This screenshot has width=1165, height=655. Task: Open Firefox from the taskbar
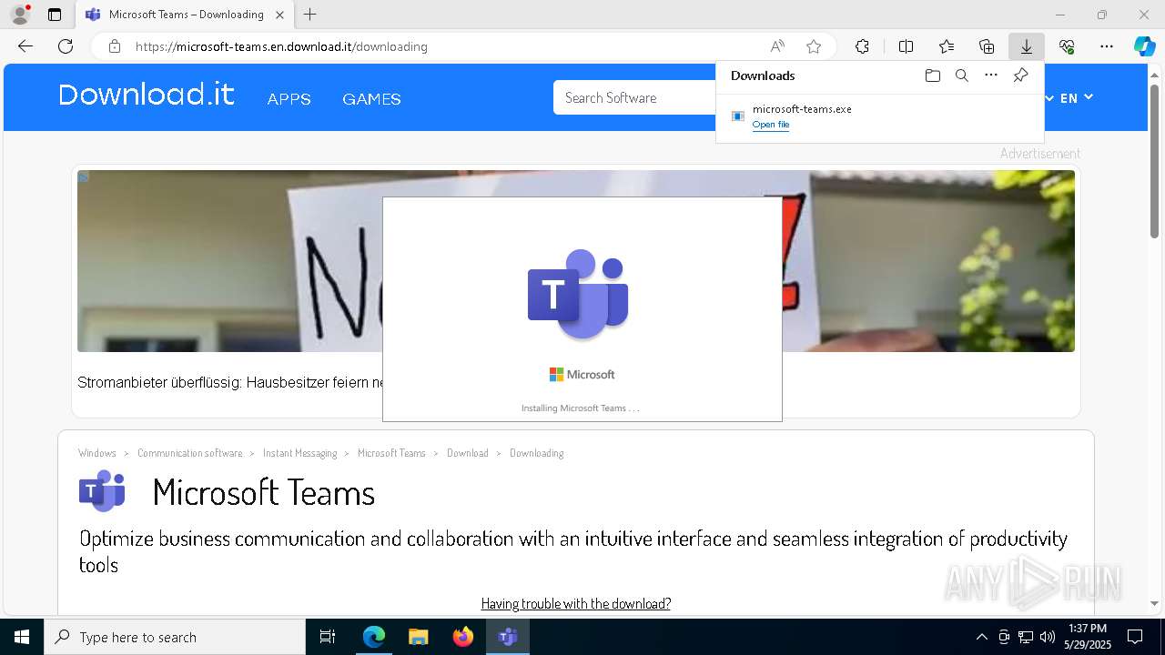point(463,637)
